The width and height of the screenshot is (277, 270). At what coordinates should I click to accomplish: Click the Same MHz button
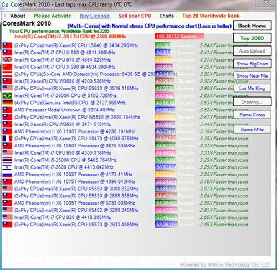252,130
